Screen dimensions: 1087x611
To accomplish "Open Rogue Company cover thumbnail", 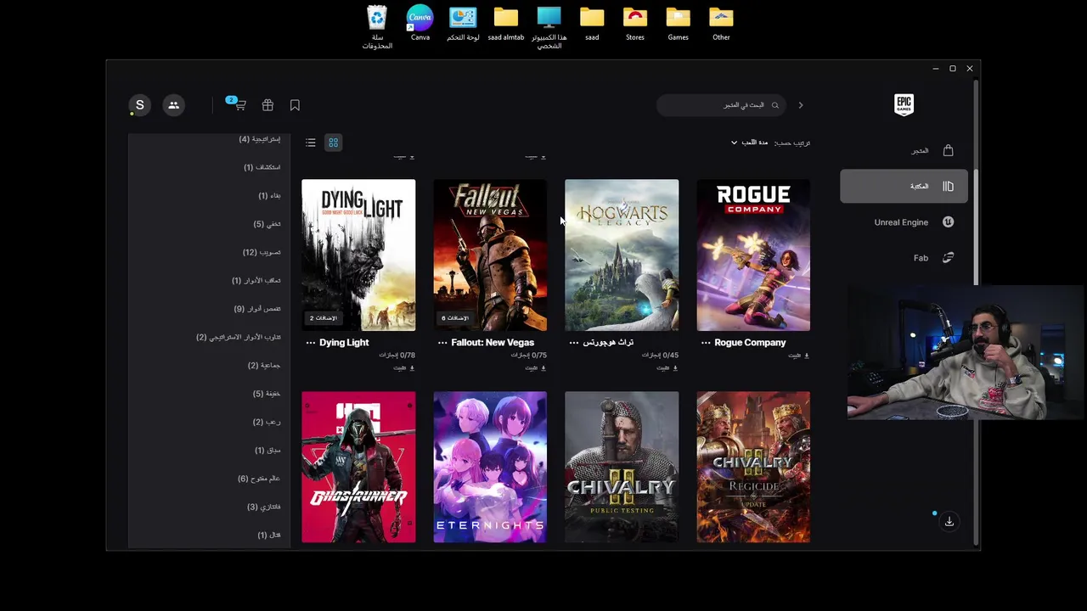I will click(753, 255).
